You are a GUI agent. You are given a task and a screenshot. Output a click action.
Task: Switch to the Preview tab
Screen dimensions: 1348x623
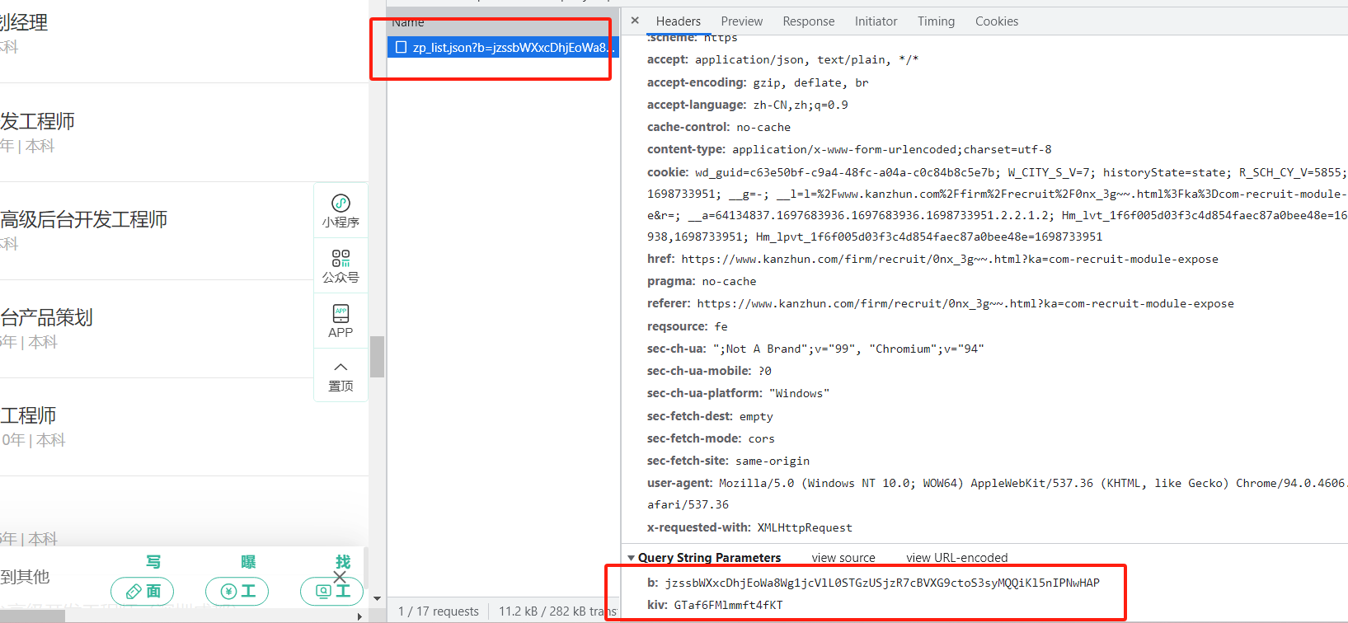click(741, 21)
